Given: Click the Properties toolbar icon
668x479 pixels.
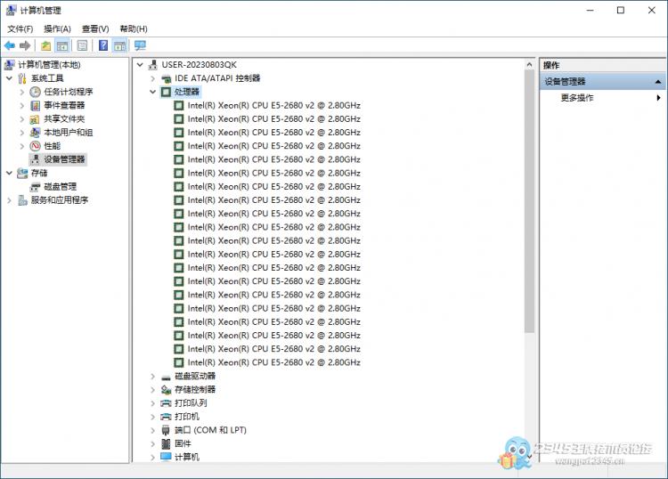Looking at the screenshot, I should tap(82, 45).
